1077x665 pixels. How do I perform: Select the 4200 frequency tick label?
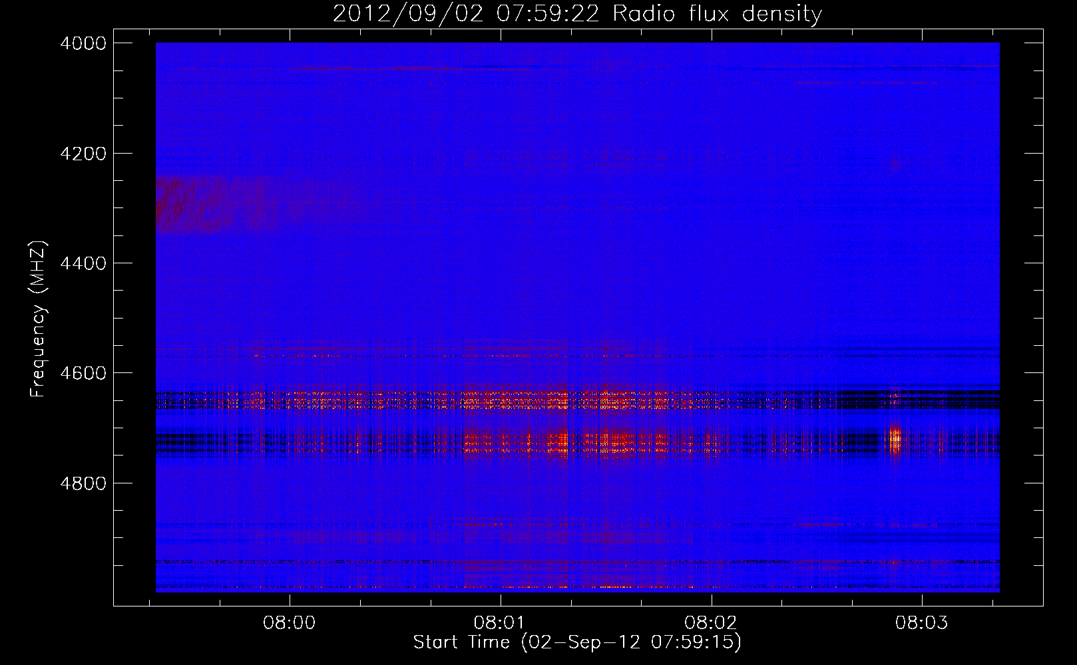point(83,154)
